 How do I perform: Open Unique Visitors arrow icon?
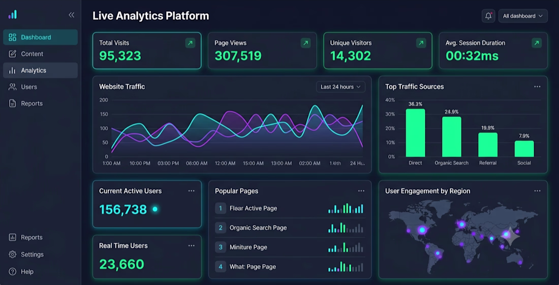(421, 43)
